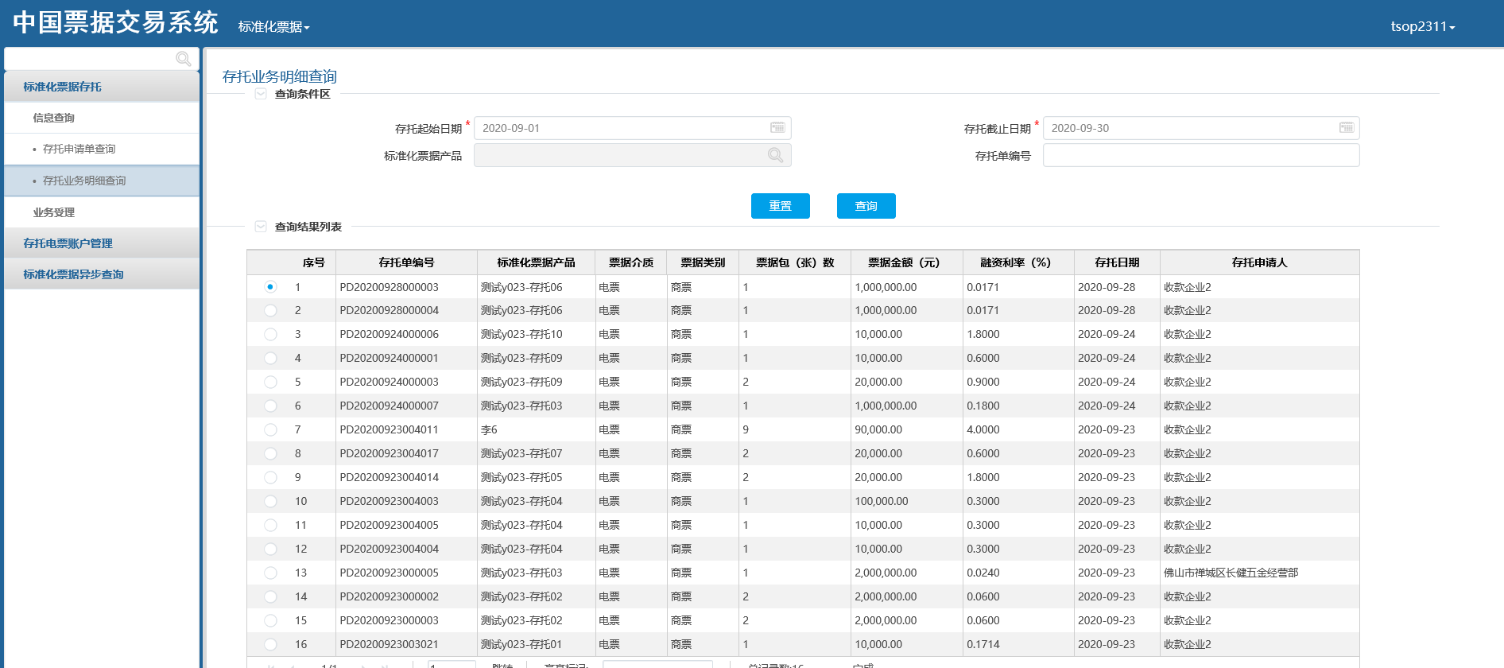Expand 存托电票账户管理 sidebar group
Viewport: 1504px width, 668px height.
pyautogui.click(x=102, y=243)
